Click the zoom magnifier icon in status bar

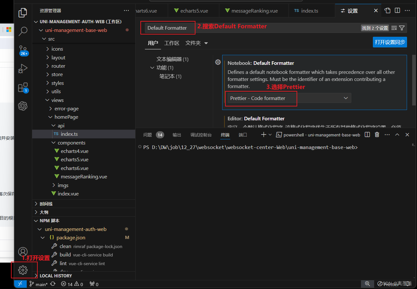(367, 284)
